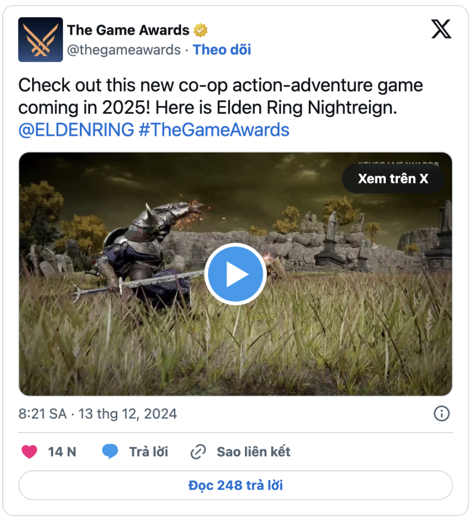Click the chain link copy icon

pos(198,452)
